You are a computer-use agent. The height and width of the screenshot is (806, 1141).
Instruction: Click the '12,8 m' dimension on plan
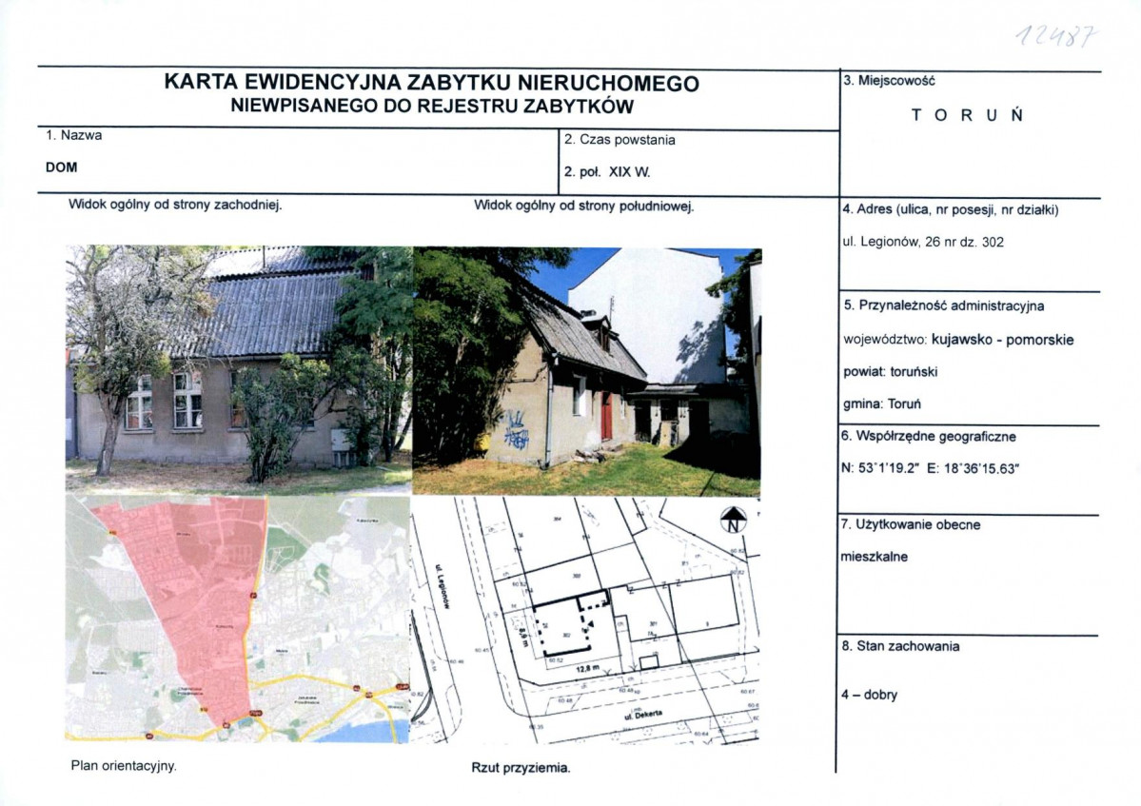click(x=587, y=668)
